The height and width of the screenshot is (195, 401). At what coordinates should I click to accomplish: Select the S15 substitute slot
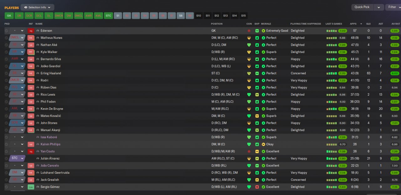point(243,16)
